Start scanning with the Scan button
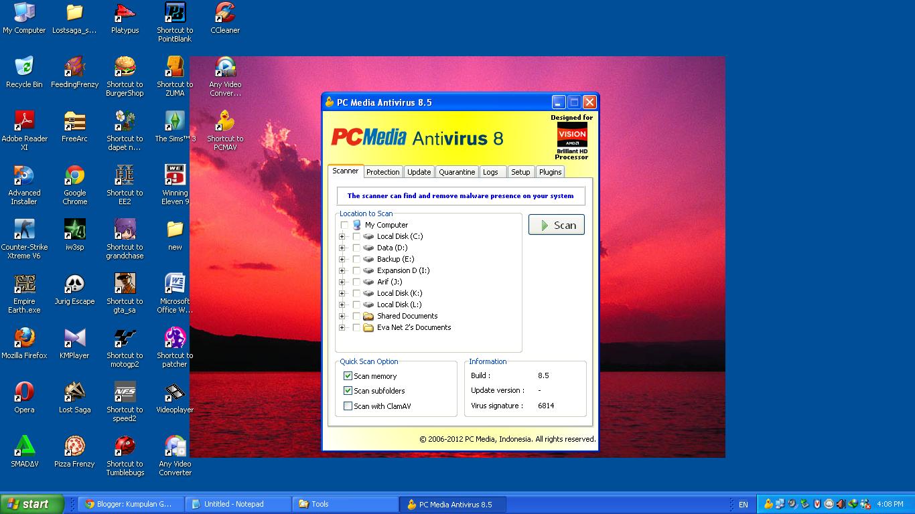Image resolution: width=915 pixels, height=514 pixels. coord(557,225)
